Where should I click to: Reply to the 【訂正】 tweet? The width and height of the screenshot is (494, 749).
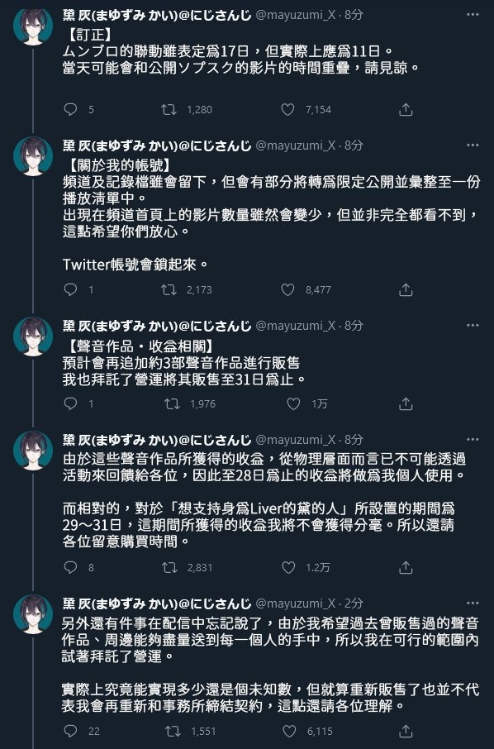click(x=71, y=109)
